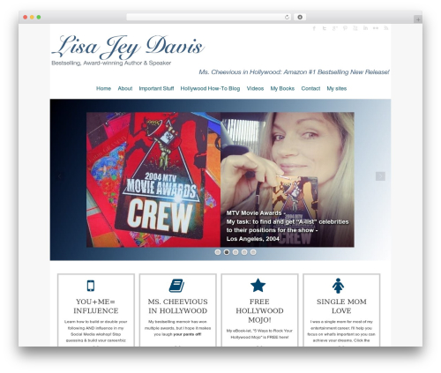Click the 'Bestselling, Award-winning Author & Speaker' subtitle
441x373 pixels.
[111, 63]
